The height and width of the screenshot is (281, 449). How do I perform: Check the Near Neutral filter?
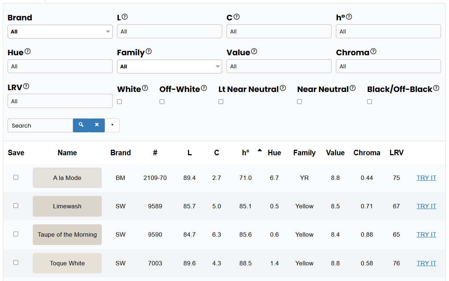pos(299,101)
